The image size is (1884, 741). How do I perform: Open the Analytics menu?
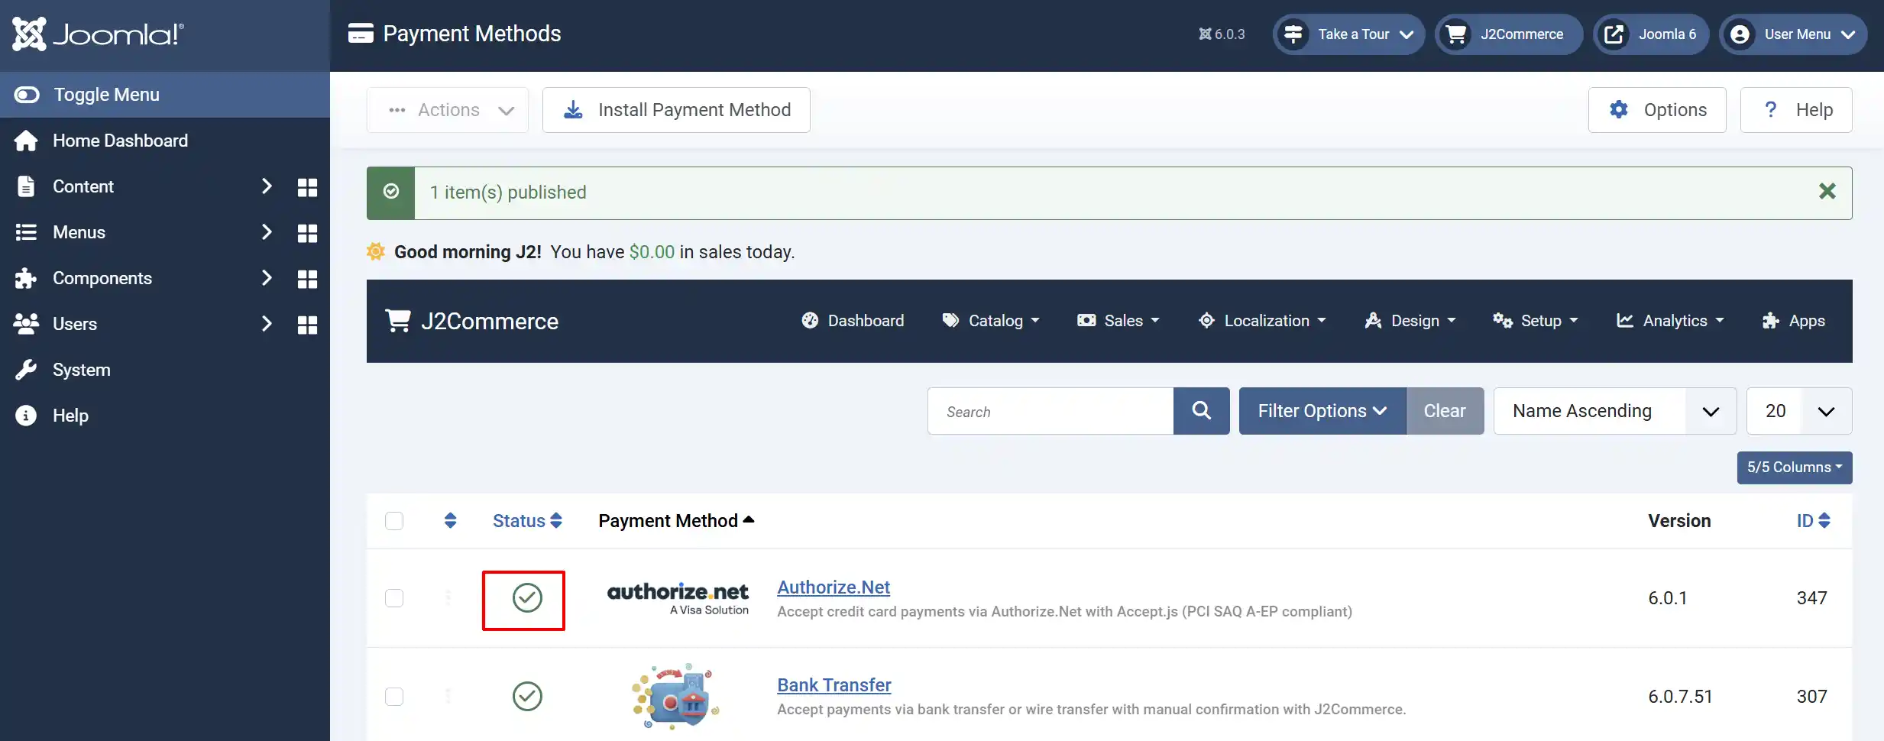coord(1671,321)
